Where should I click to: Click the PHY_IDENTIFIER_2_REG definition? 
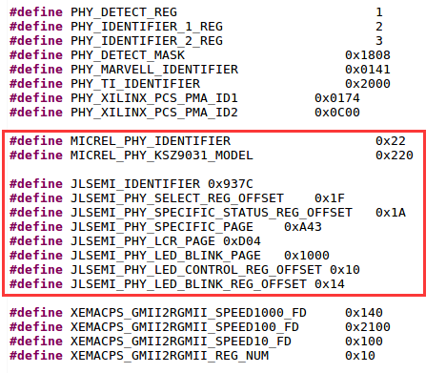(147, 41)
